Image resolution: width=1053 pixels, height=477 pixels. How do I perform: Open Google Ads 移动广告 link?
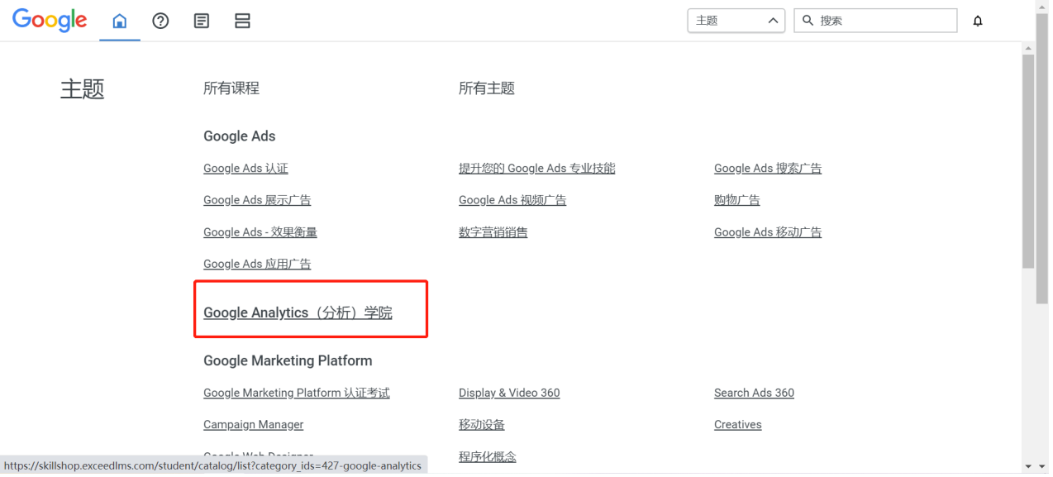tap(768, 232)
